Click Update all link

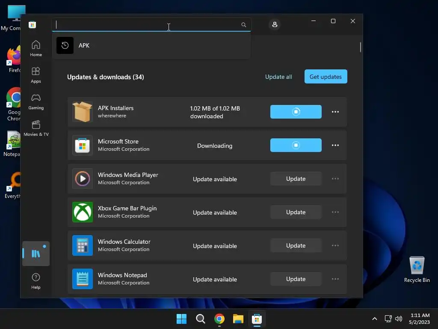(x=278, y=77)
